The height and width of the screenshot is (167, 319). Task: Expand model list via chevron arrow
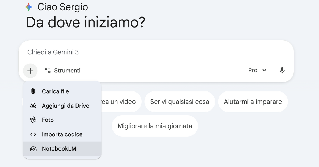264,70
